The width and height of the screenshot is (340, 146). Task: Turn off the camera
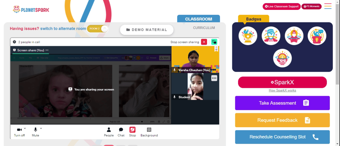coord(19,132)
